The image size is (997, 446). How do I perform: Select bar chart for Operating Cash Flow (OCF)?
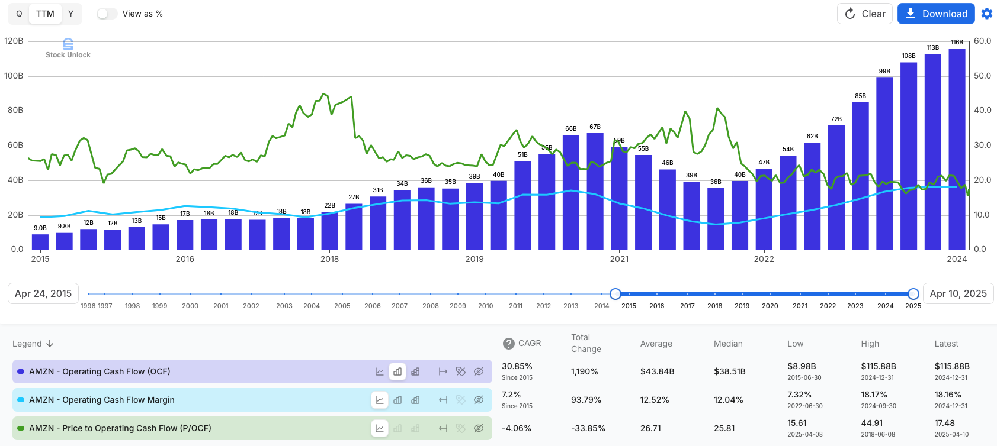[397, 371]
